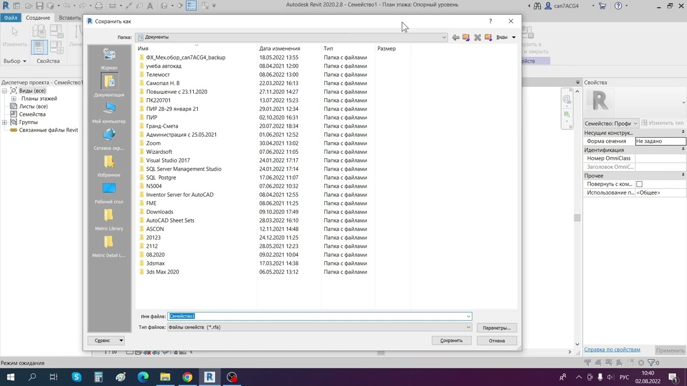Switch to the Создание ribbon tab
Viewport: 687px width, 386px height.
pyautogui.click(x=38, y=18)
